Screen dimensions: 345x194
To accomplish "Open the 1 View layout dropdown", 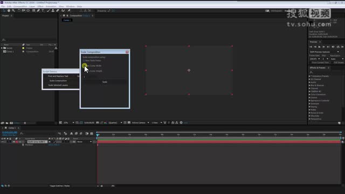I will click(157, 123).
